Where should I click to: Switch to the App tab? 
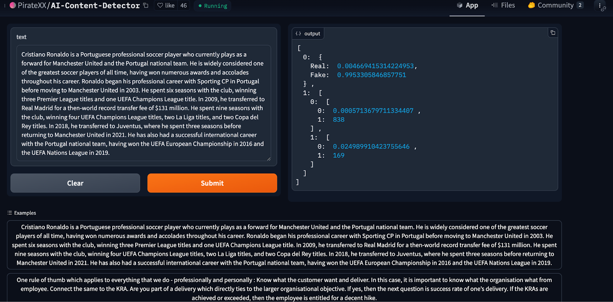(467, 5)
